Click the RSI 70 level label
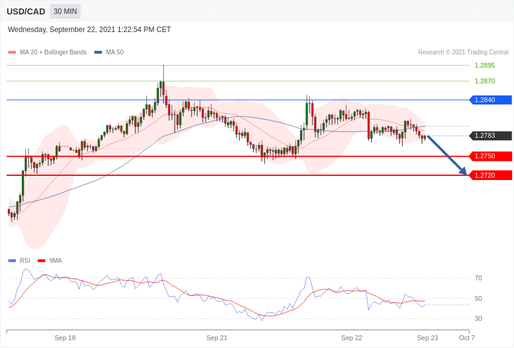 tap(478, 279)
